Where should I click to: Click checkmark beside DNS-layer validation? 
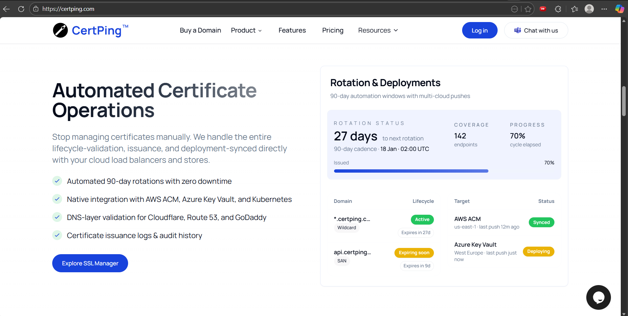57,217
